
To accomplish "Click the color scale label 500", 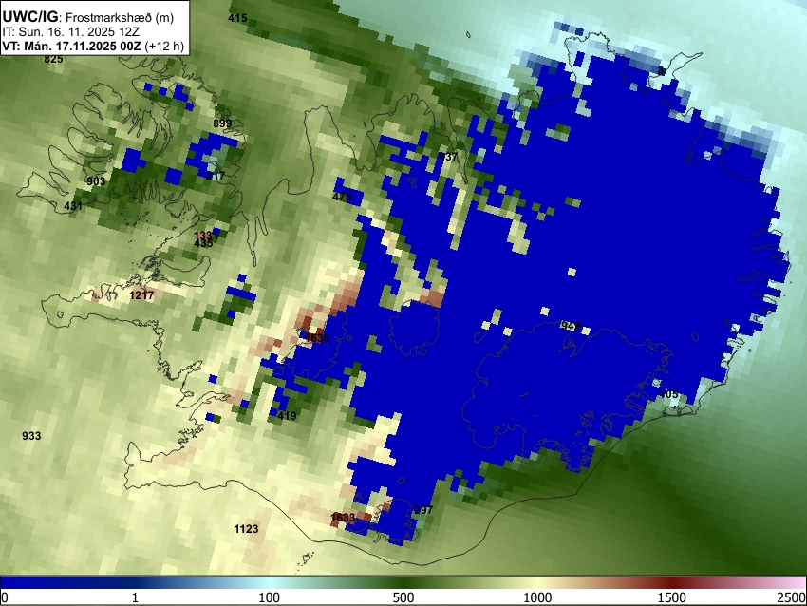I will pyautogui.click(x=403, y=597).
